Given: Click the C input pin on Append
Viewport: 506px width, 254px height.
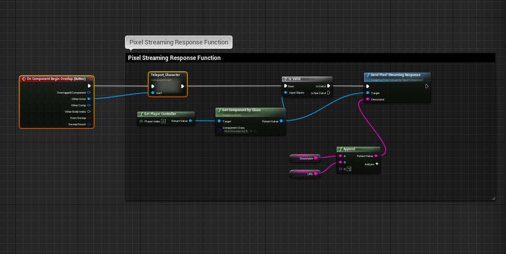Looking at the screenshot, I should click(x=340, y=169).
